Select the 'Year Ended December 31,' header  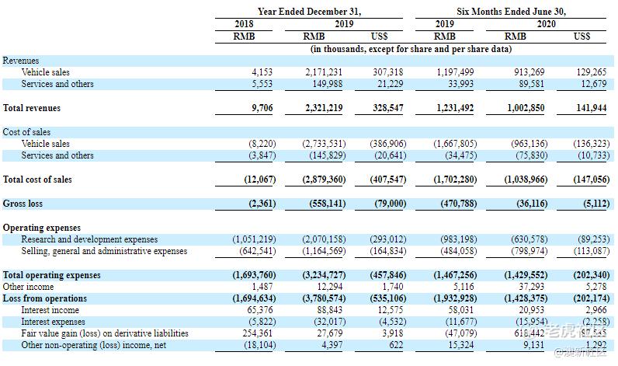[309, 12]
